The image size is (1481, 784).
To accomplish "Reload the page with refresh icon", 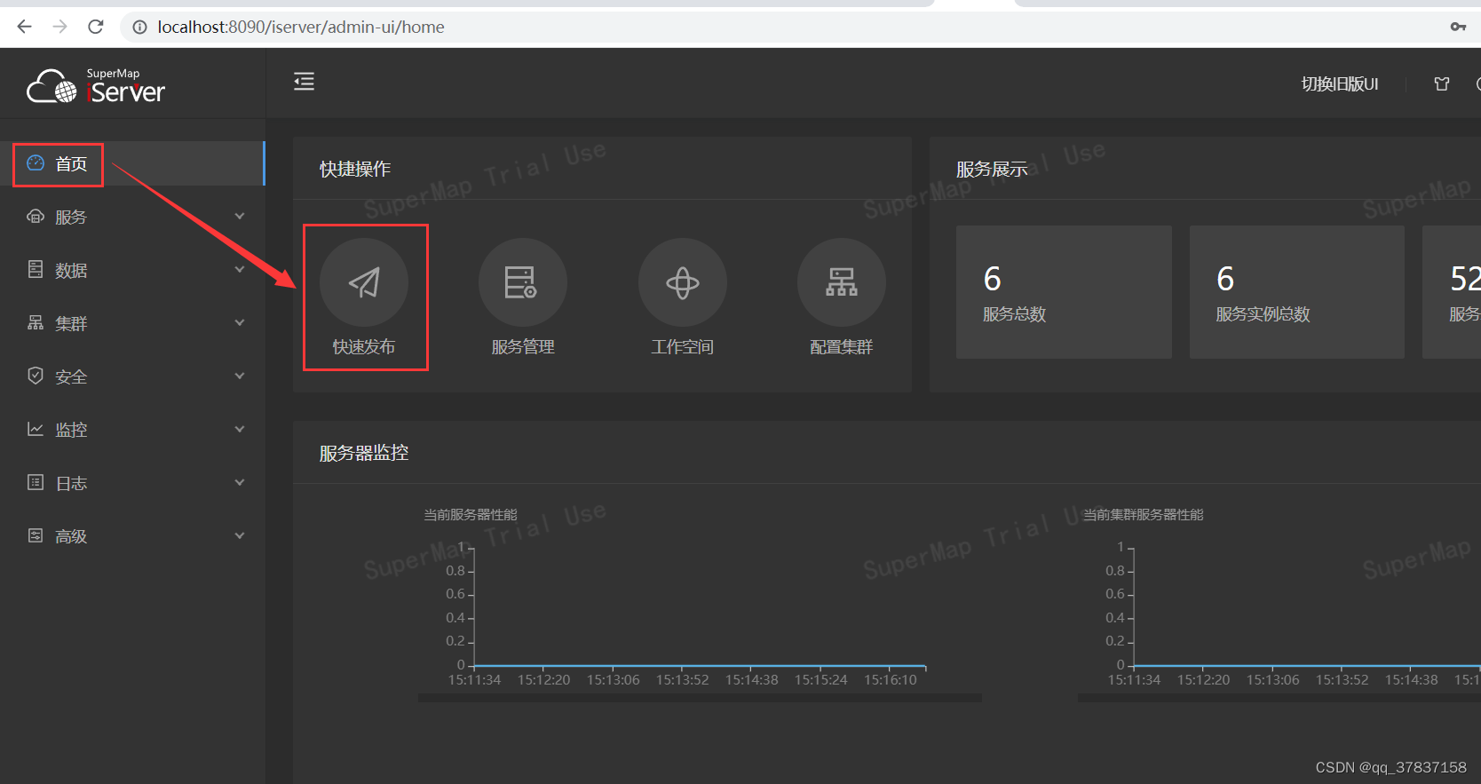I will pyautogui.click(x=96, y=27).
